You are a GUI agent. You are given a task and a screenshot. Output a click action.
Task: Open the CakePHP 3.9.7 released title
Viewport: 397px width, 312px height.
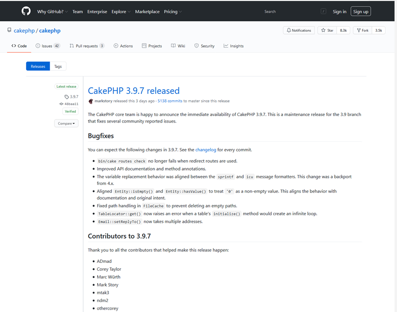[x=134, y=91]
